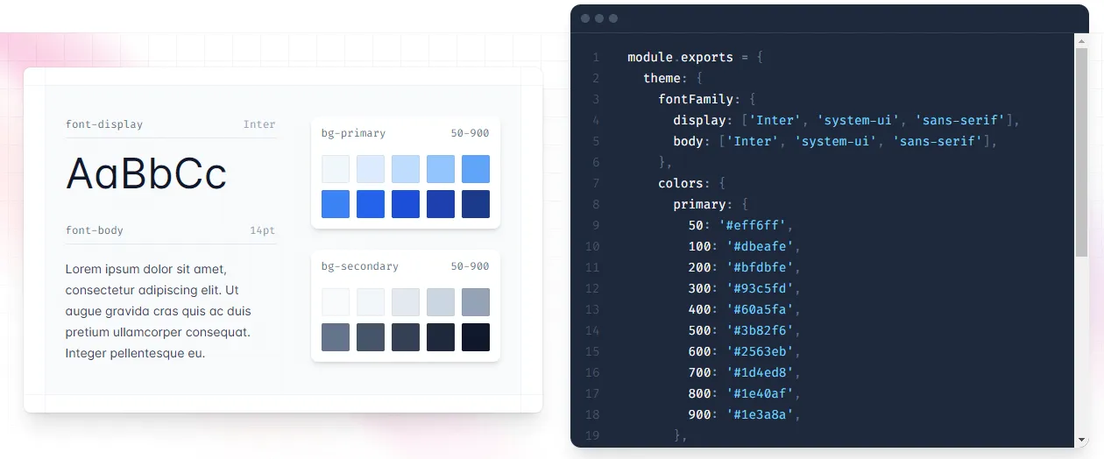1104x459 pixels.
Task: Click the '#dbeafe' color value
Action: [x=761, y=246]
